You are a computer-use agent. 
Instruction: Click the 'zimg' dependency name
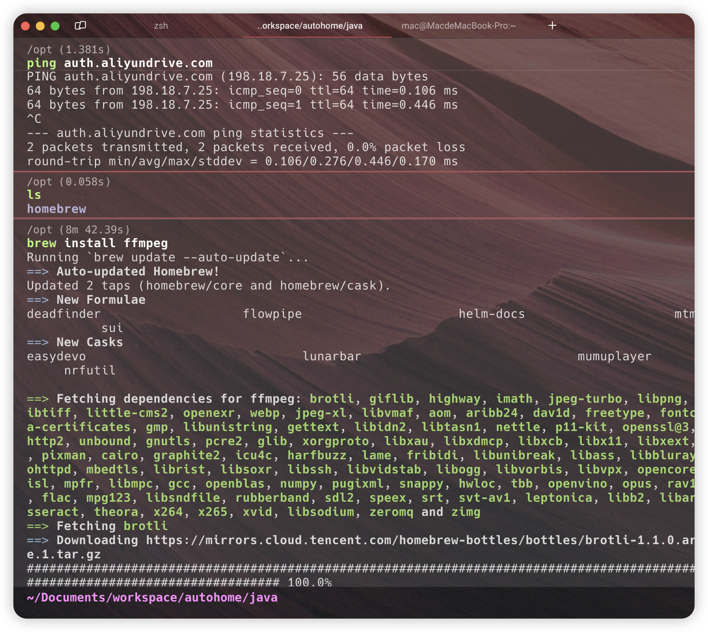coord(466,512)
